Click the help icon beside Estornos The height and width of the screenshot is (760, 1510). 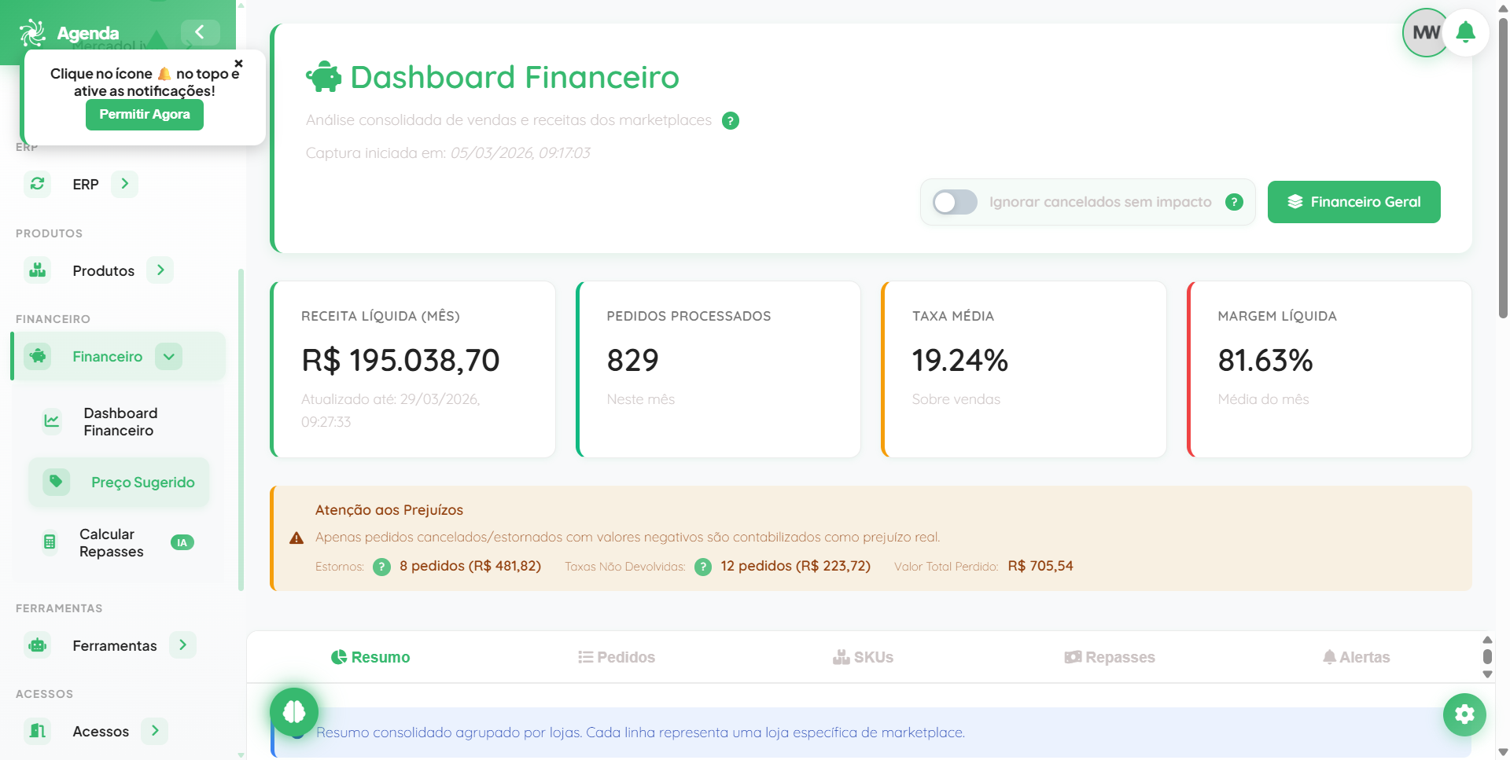(381, 567)
